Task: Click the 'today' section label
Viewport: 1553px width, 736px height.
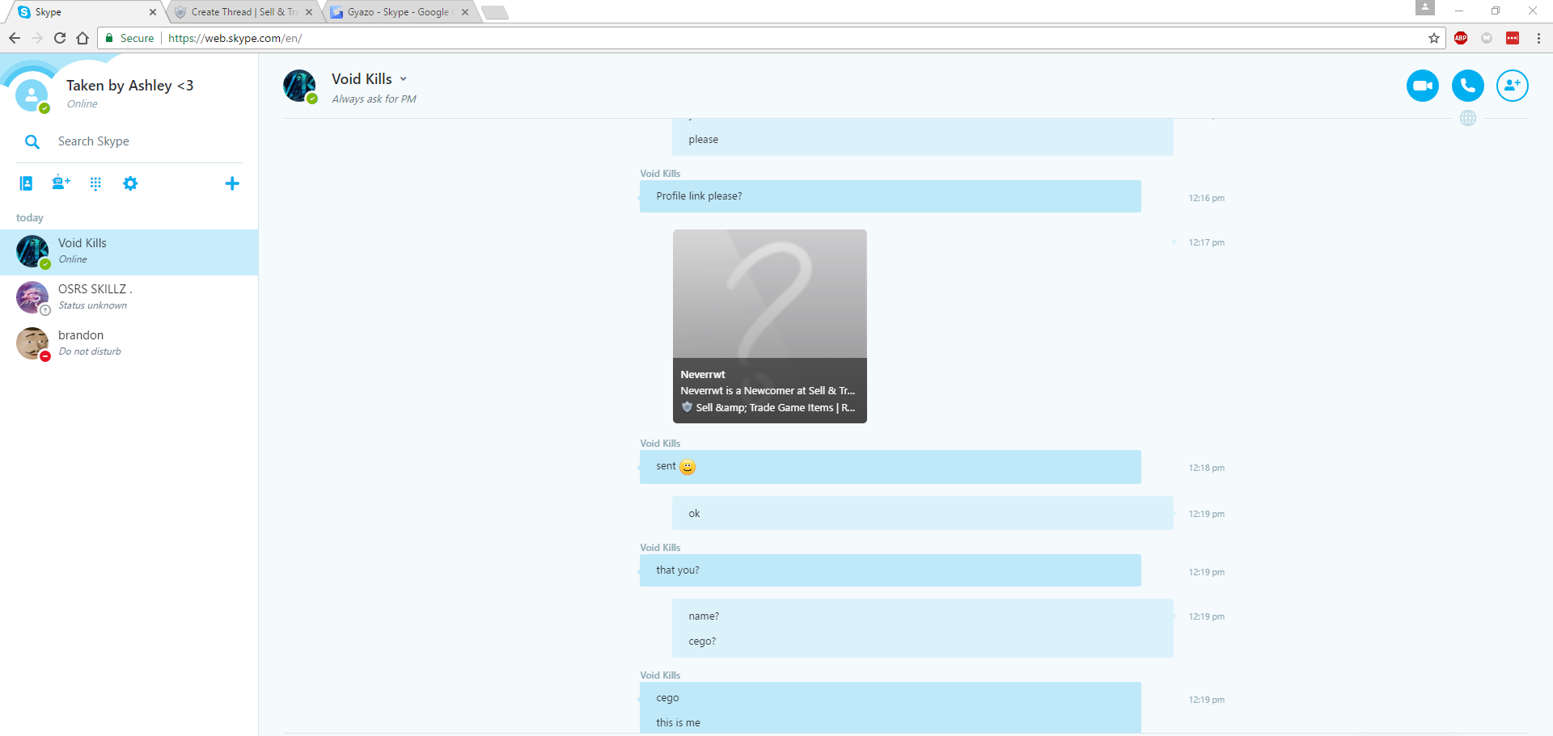Action: coord(30,218)
